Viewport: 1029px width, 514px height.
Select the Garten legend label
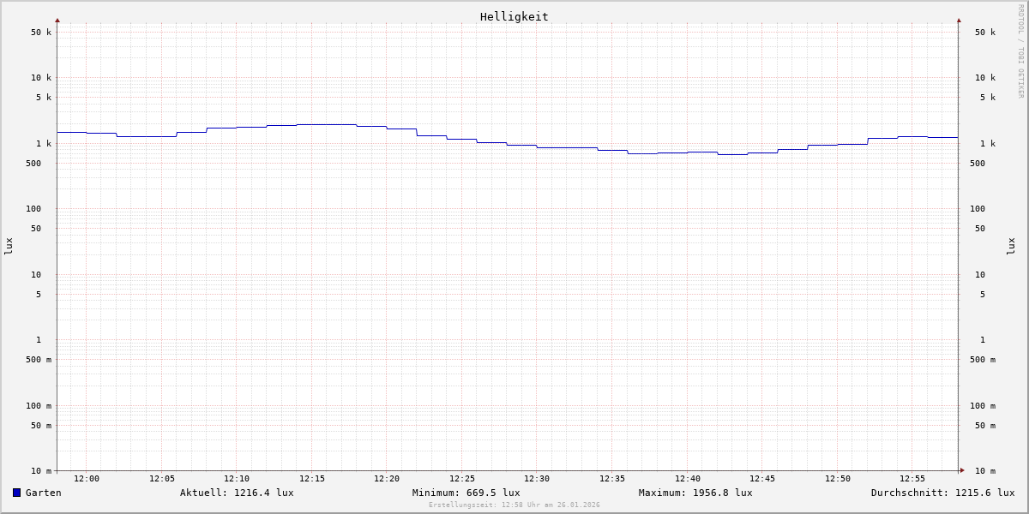click(x=43, y=493)
